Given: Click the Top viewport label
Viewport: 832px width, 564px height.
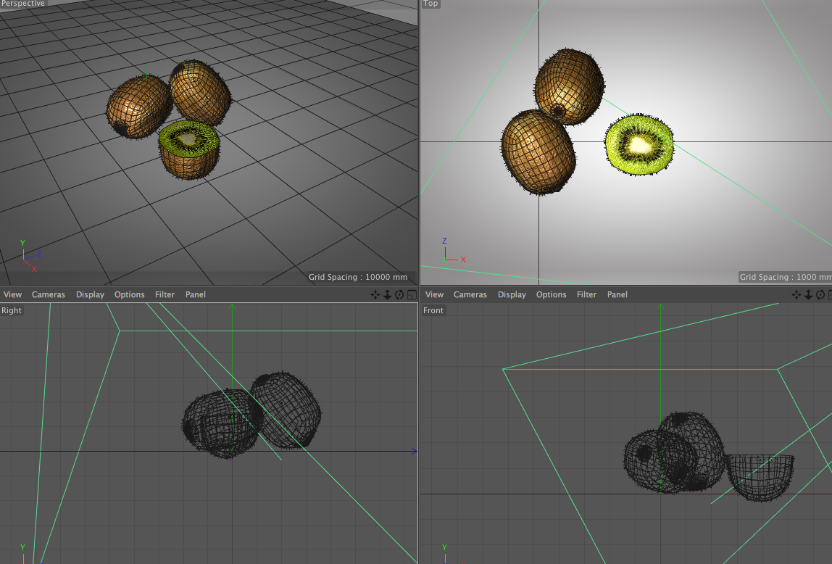Looking at the screenshot, I should point(430,3).
